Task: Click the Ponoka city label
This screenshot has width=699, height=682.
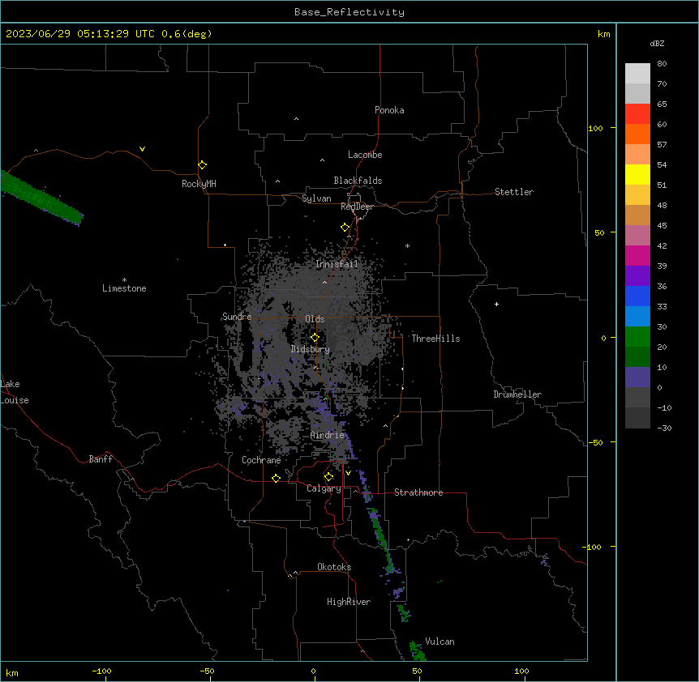Action: point(389,110)
